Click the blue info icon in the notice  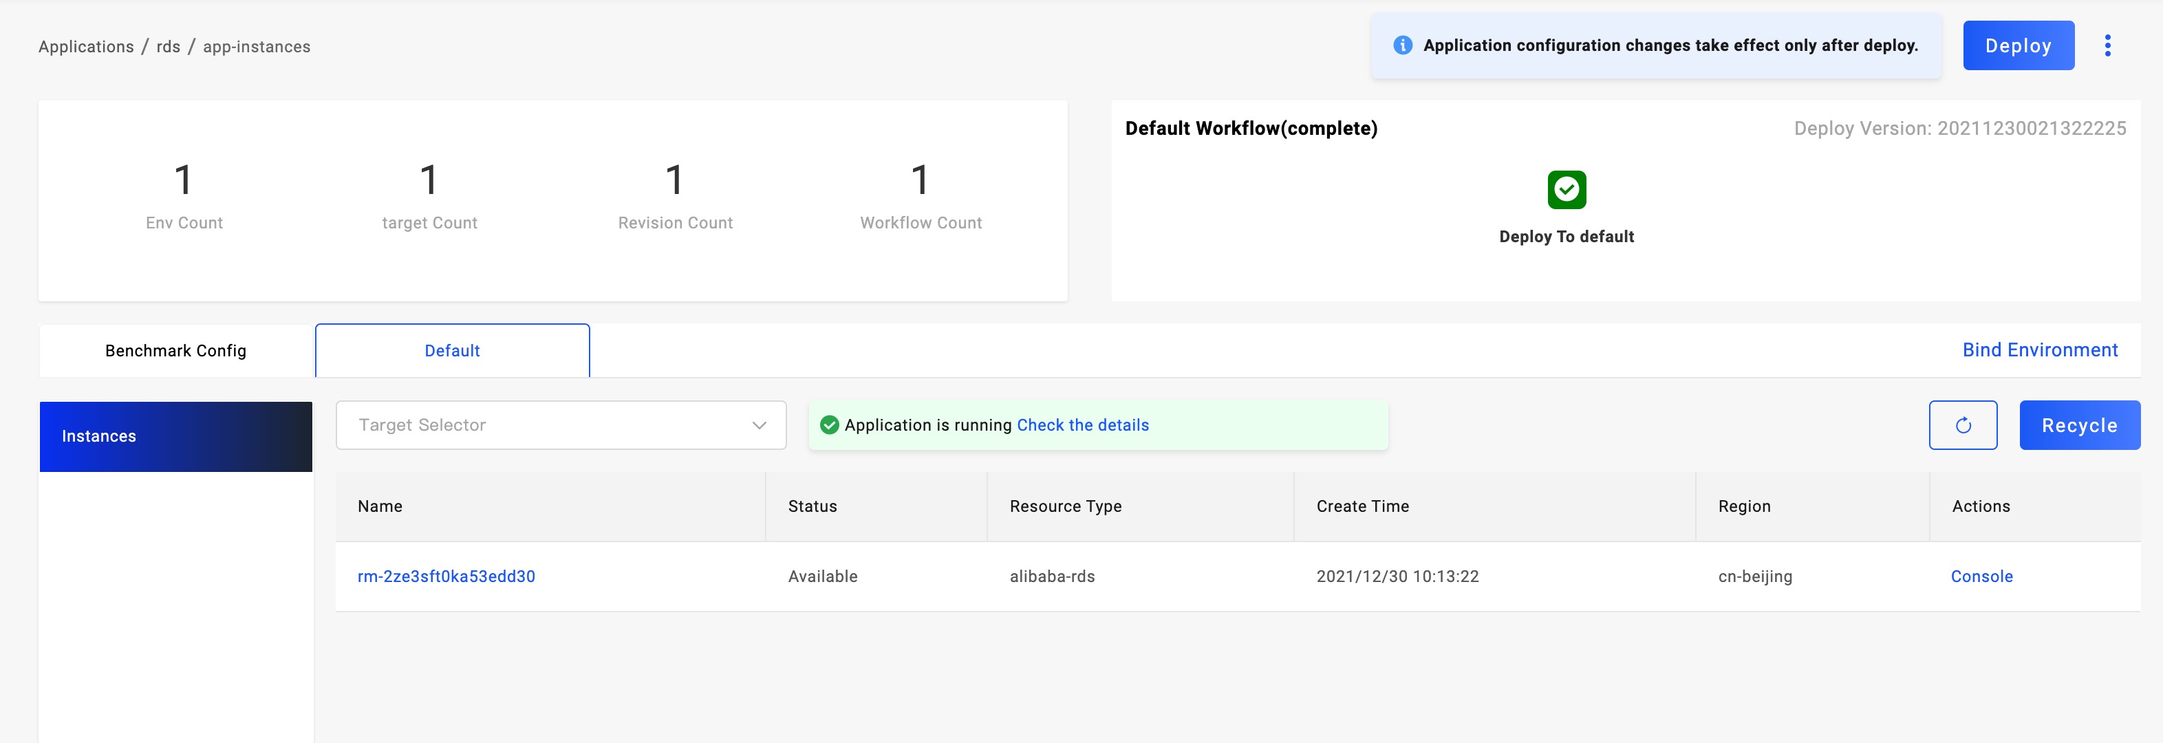click(1402, 45)
